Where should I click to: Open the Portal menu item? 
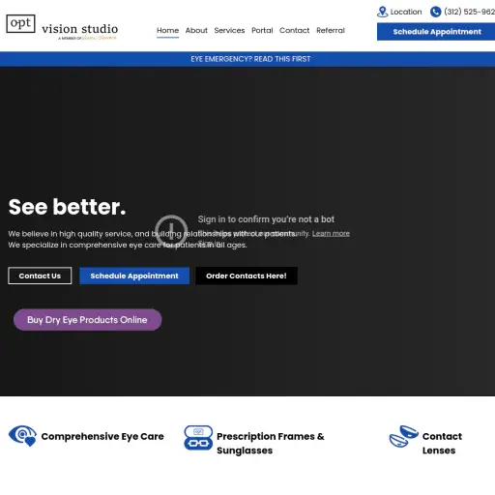point(262,30)
